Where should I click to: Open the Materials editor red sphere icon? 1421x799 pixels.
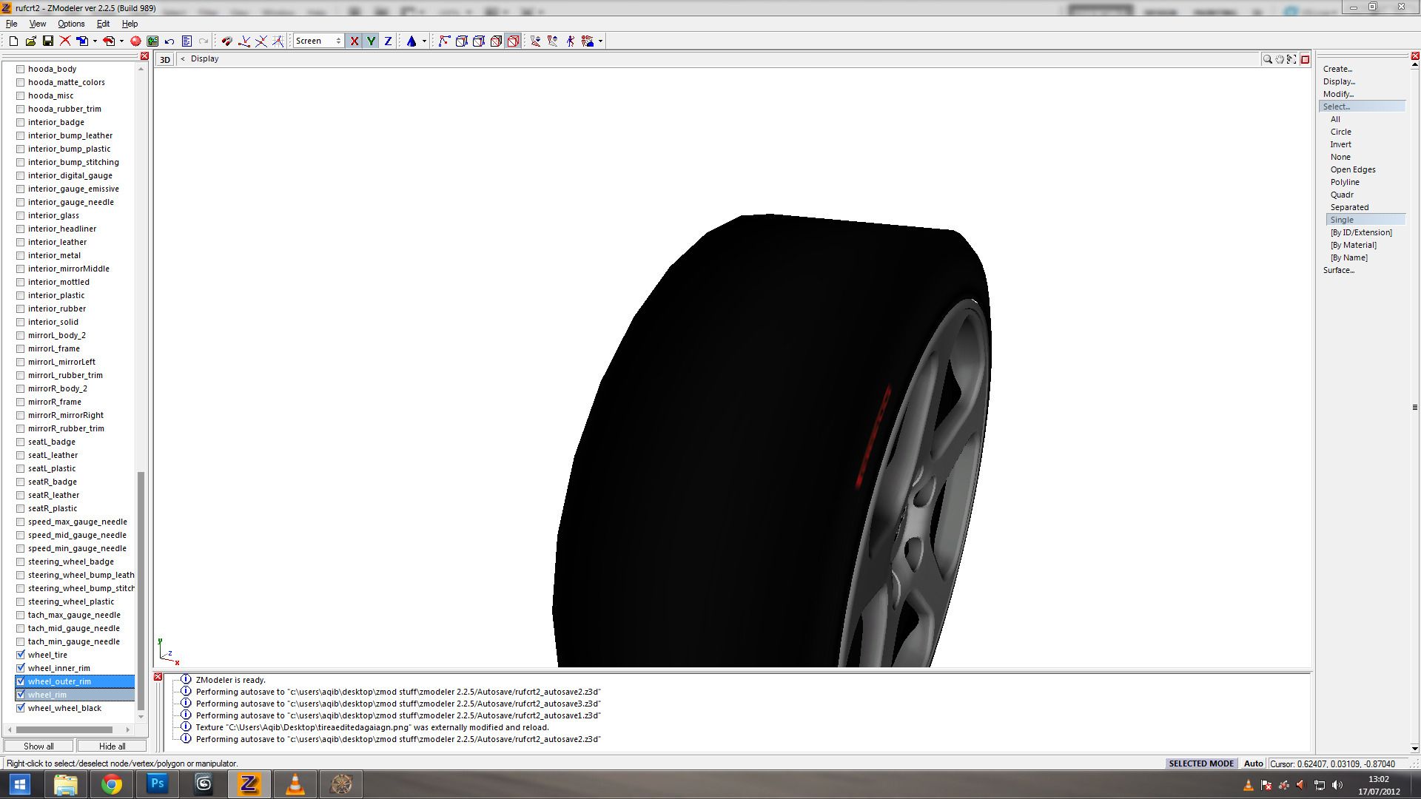(135, 41)
